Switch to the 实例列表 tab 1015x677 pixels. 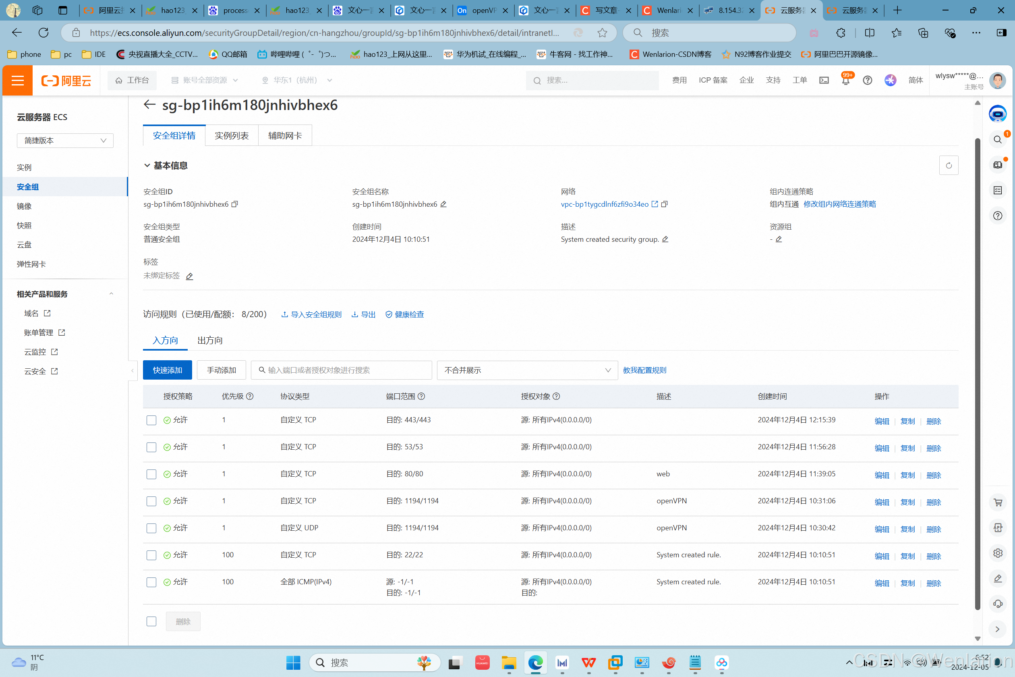click(x=232, y=135)
